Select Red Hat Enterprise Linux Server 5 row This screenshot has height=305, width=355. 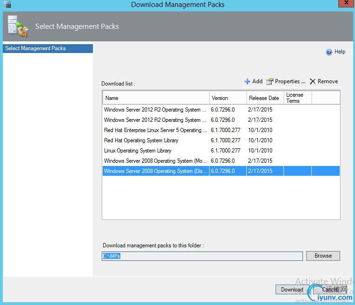point(155,131)
